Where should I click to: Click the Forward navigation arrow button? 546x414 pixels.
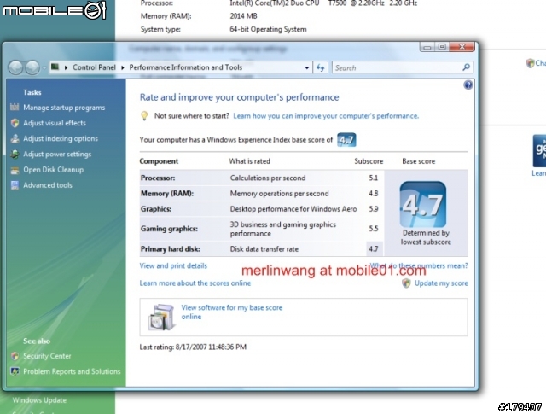pos(32,67)
